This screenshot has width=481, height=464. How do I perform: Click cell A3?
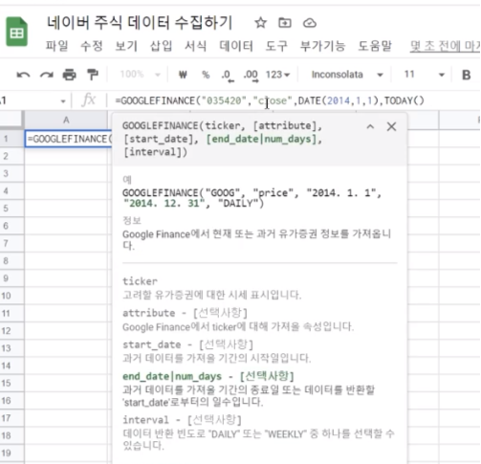(66, 173)
